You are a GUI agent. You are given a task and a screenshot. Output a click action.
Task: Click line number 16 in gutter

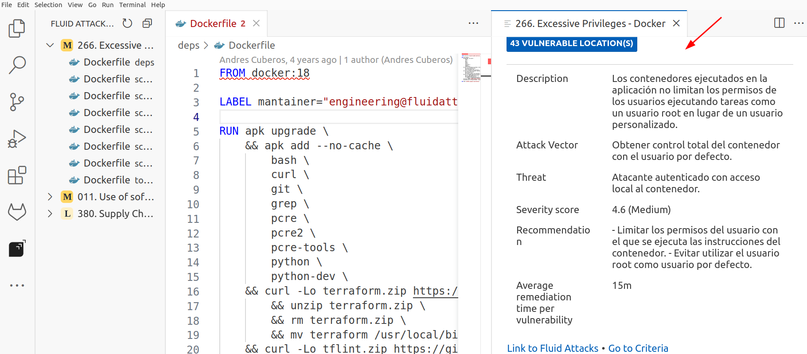[x=193, y=292]
